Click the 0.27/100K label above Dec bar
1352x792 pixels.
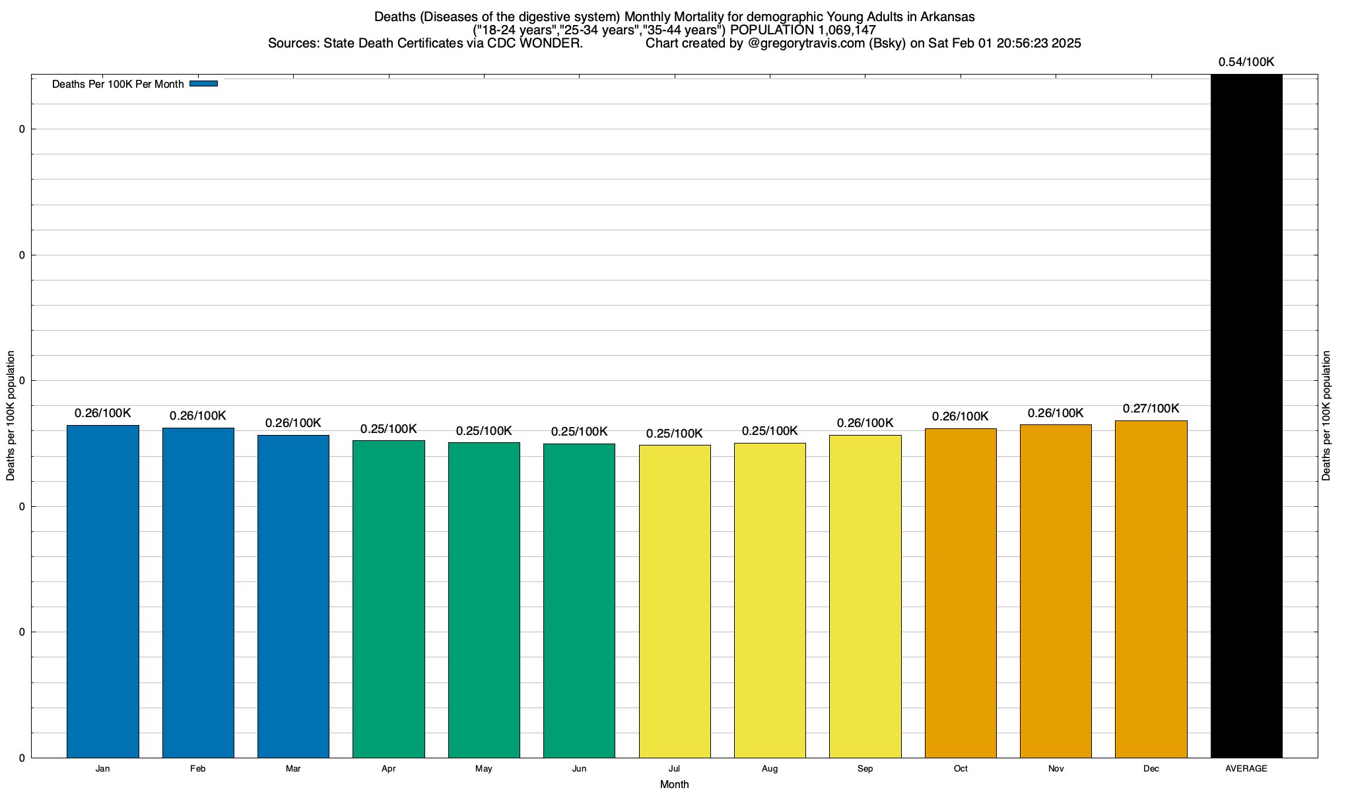[1151, 409]
